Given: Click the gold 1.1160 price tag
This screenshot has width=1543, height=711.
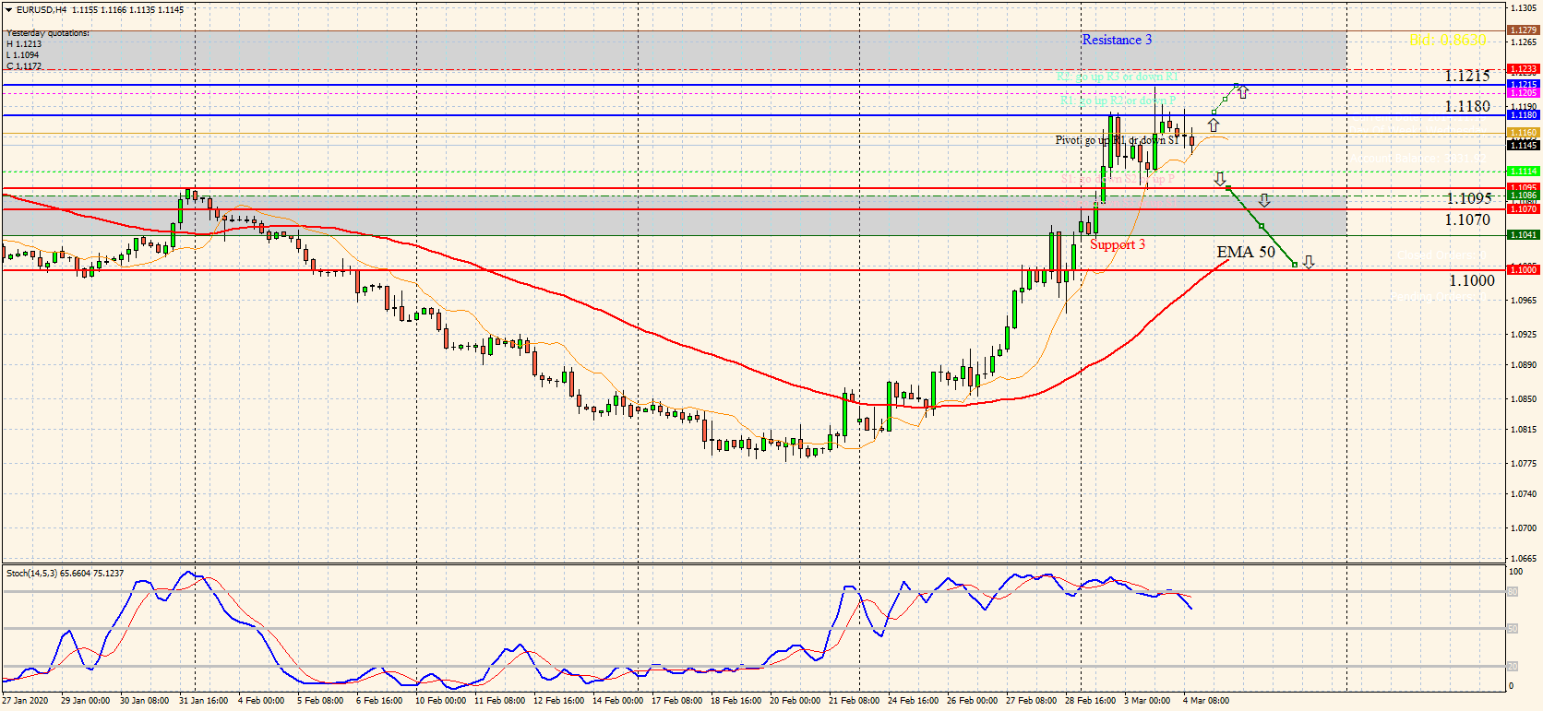Looking at the screenshot, I should 1523,133.
